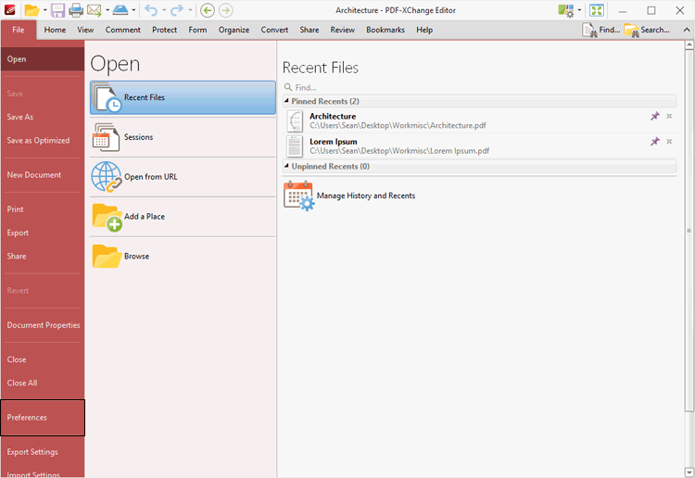Click the green Next View arrow
This screenshot has height=478, width=695.
(x=225, y=10)
